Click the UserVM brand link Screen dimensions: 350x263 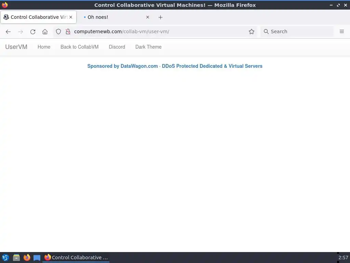(16, 47)
